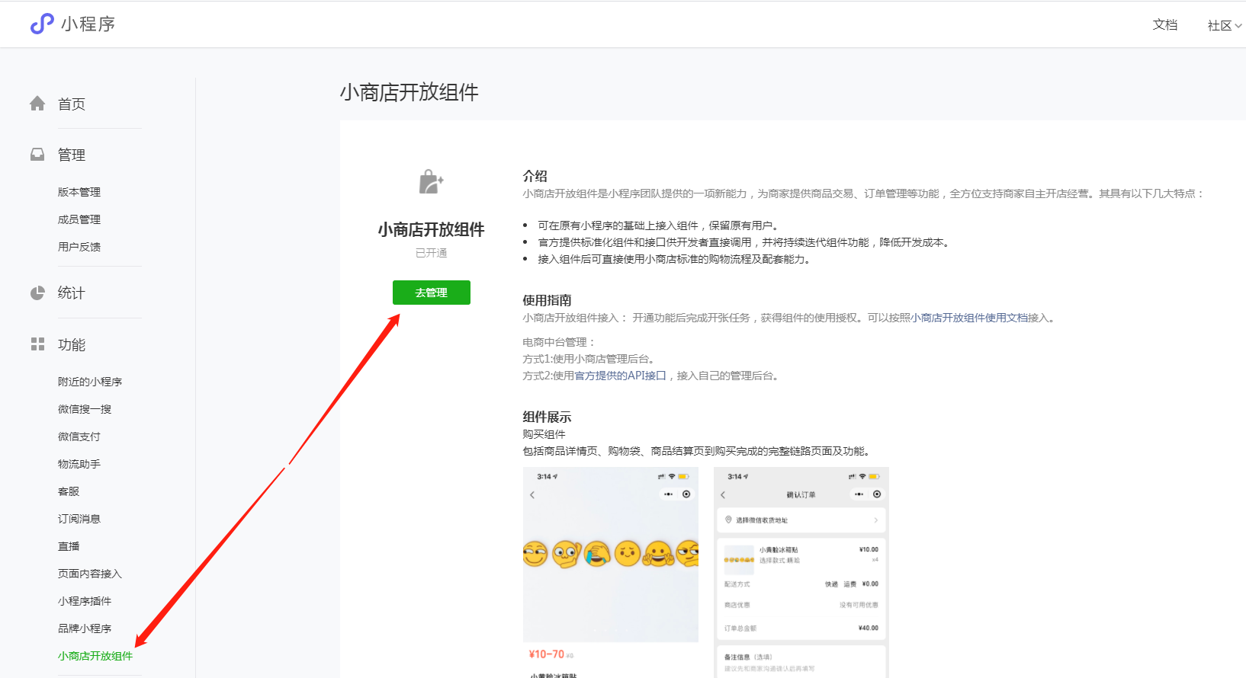Open 客服 settings
This screenshot has height=678, width=1246.
[69, 491]
